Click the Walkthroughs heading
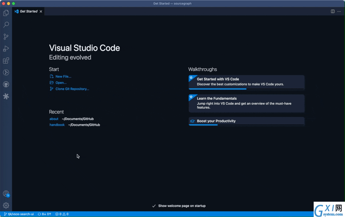This screenshot has width=345, height=217. pos(202,69)
